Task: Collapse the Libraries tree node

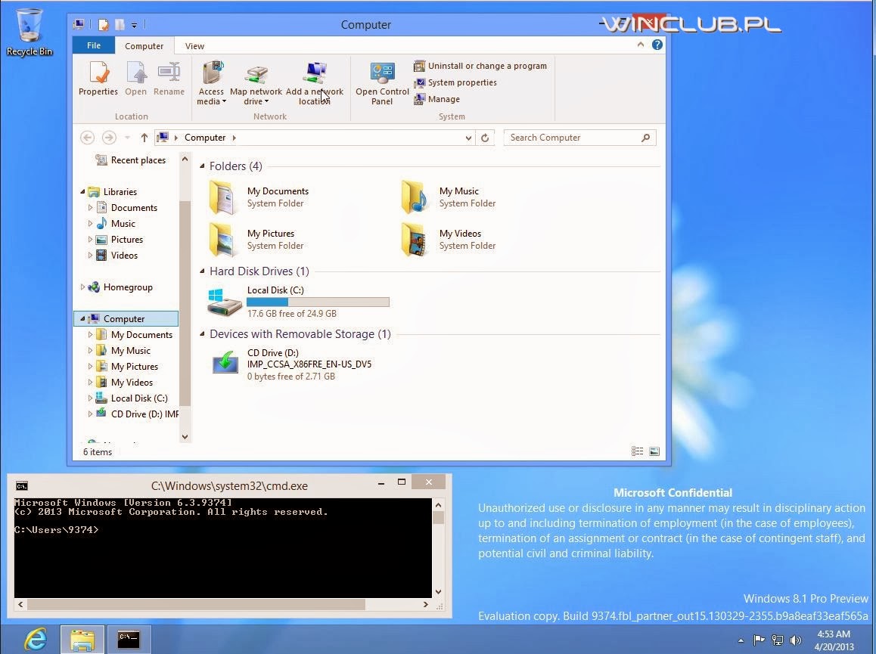Action: [x=82, y=191]
